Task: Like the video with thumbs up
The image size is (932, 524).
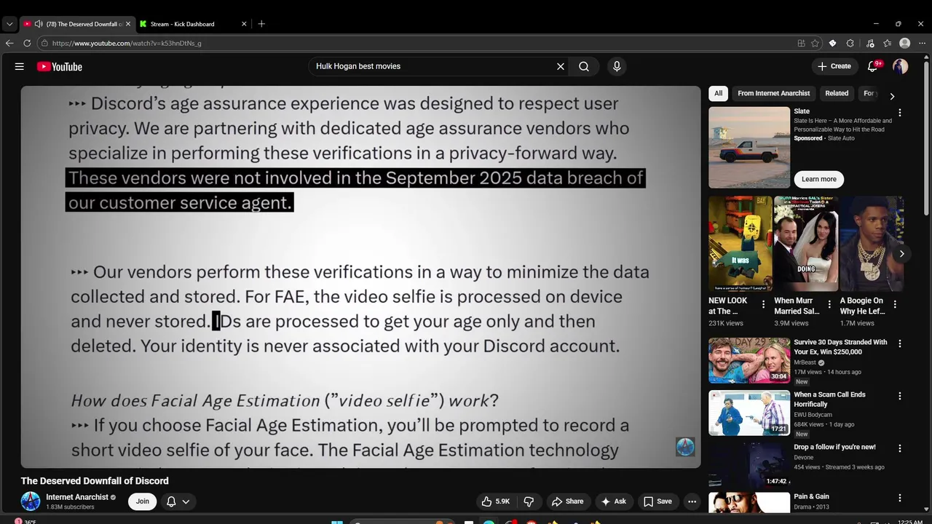Action: click(495, 501)
